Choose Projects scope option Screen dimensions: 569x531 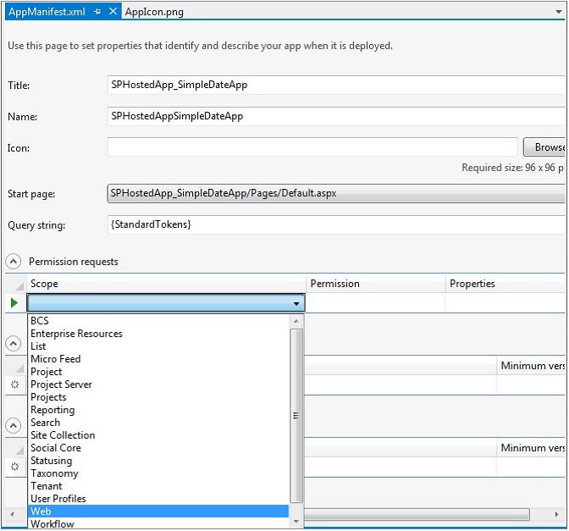tap(158, 397)
